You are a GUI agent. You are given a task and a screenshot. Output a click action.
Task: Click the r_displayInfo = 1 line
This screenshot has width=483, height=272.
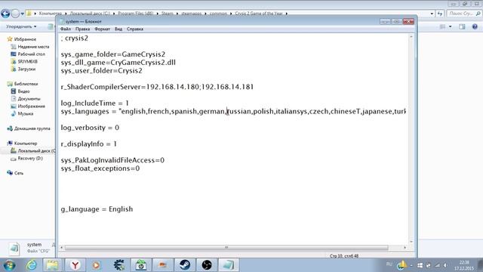click(x=89, y=144)
